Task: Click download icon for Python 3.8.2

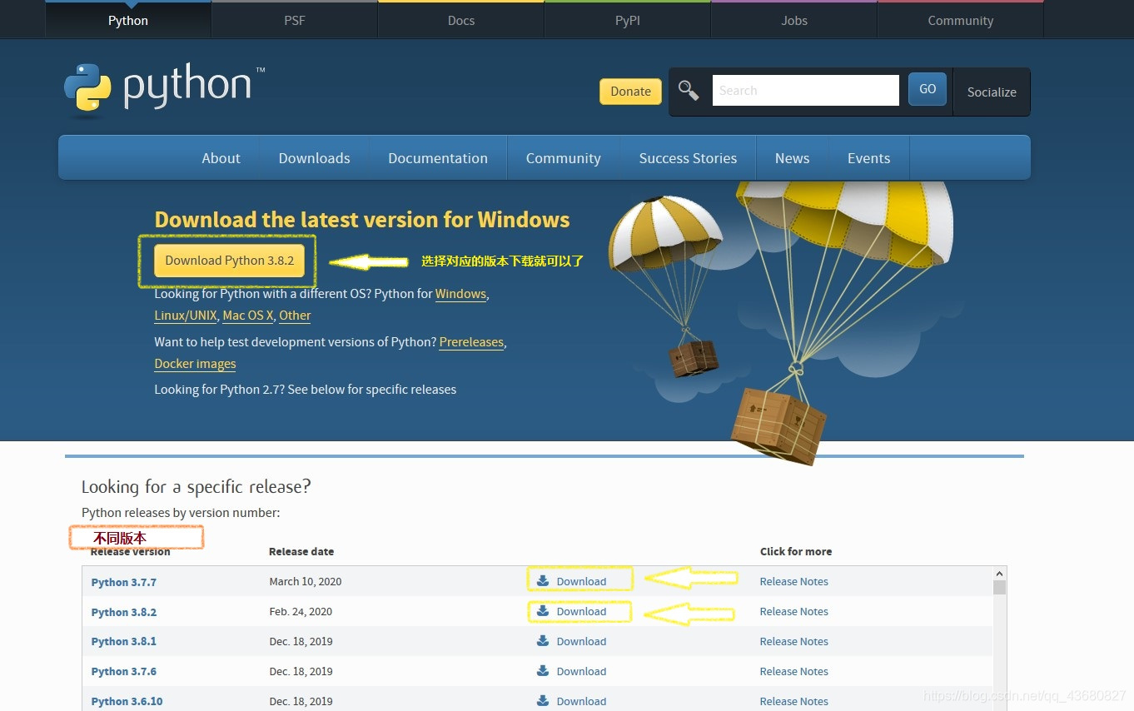Action: point(543,611)
